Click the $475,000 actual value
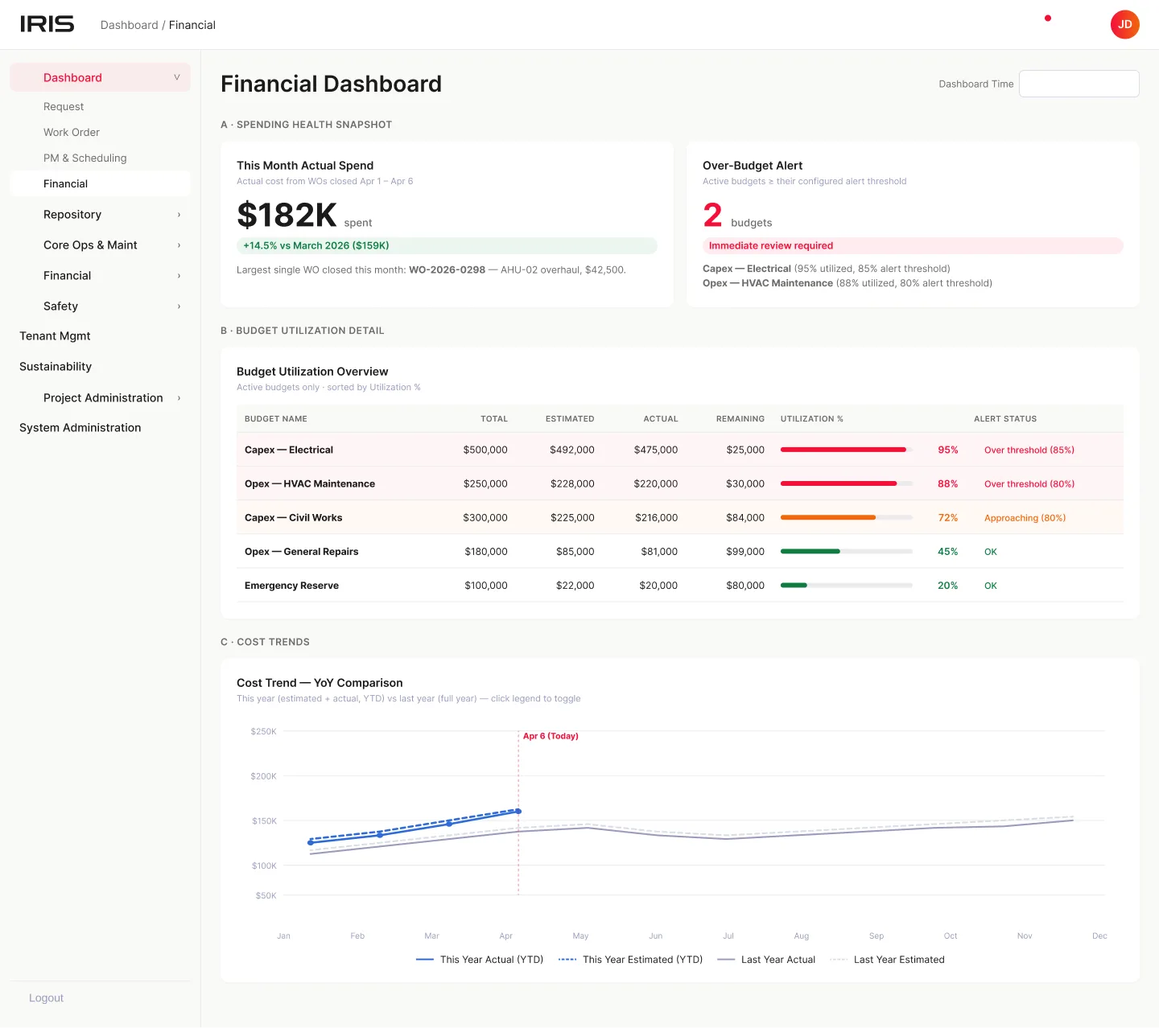Viewport: 1159px width, 1028px height. pos(656,450)
